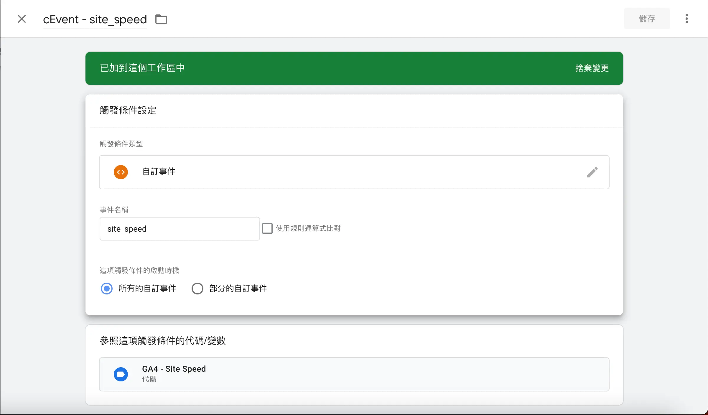Open the three-dot more options menu

click(x=686, y=19)
